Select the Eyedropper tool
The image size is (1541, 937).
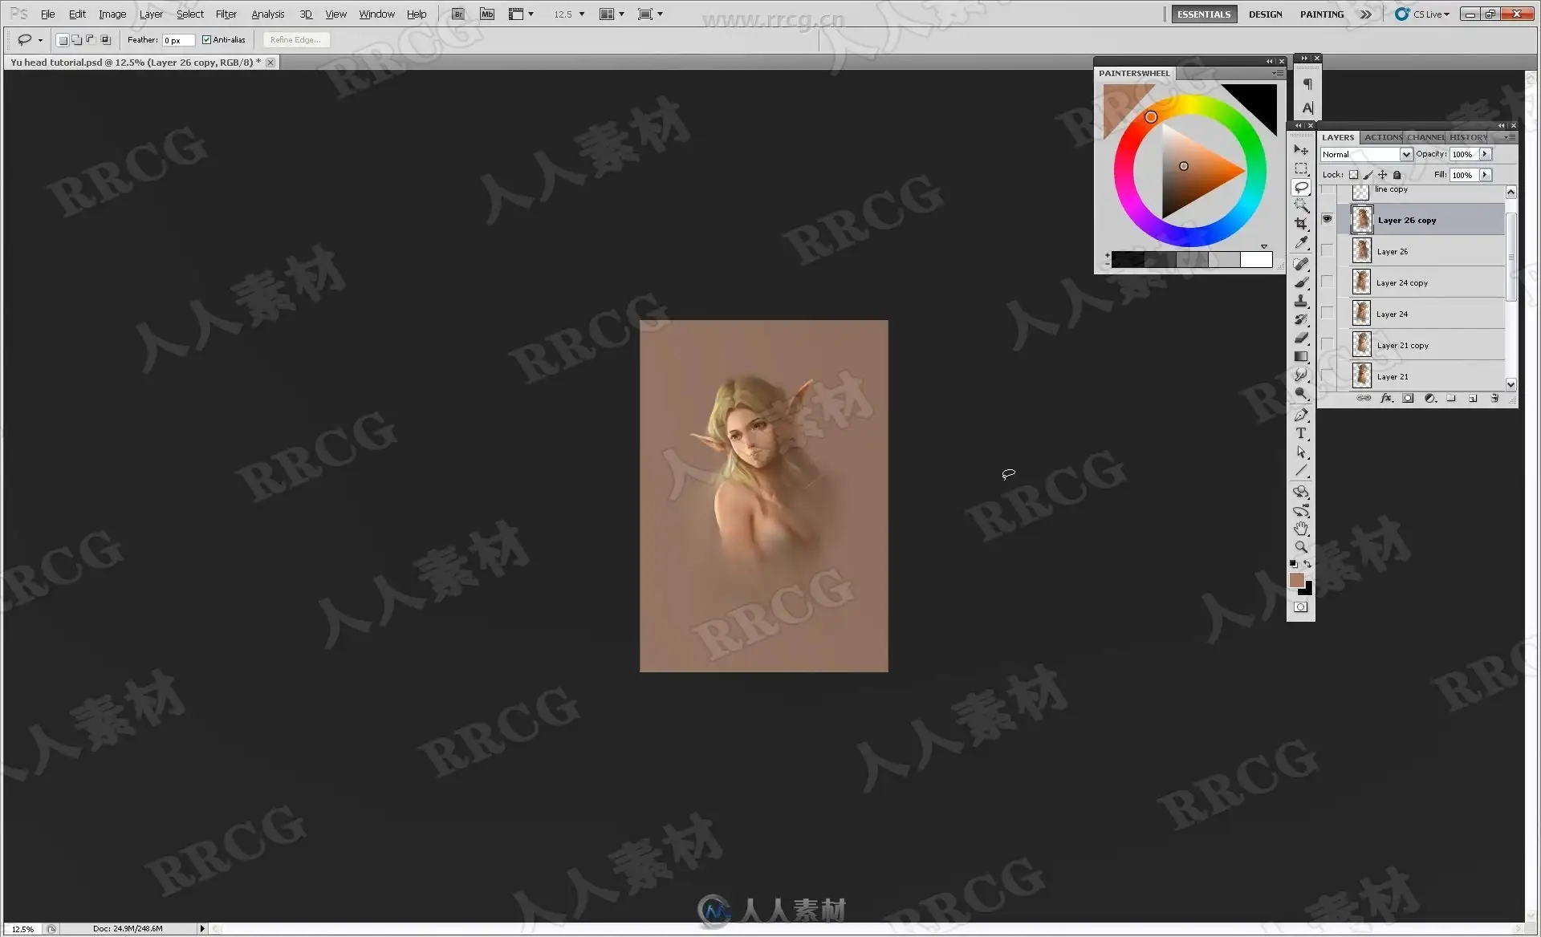[x=1301, y=242]
